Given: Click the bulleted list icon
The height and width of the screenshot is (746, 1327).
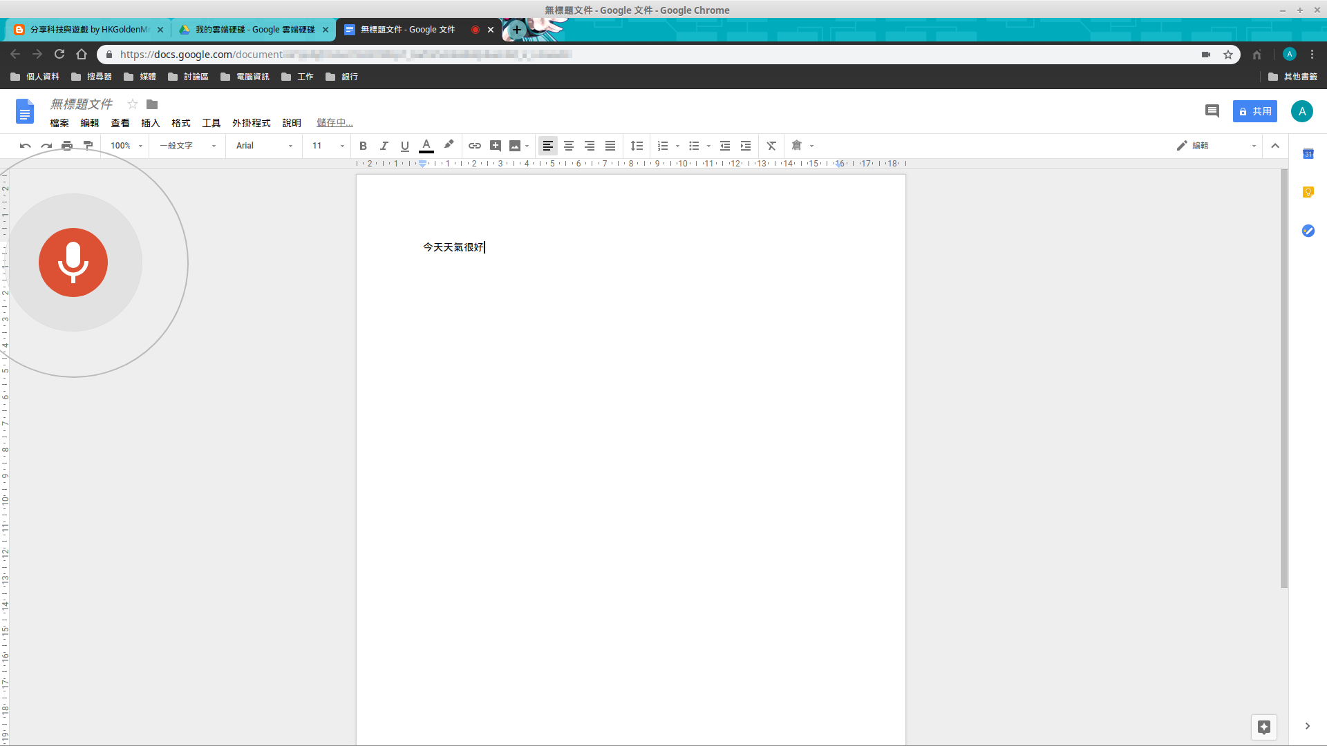Looking at the screenshot, I should click(694, 146).
